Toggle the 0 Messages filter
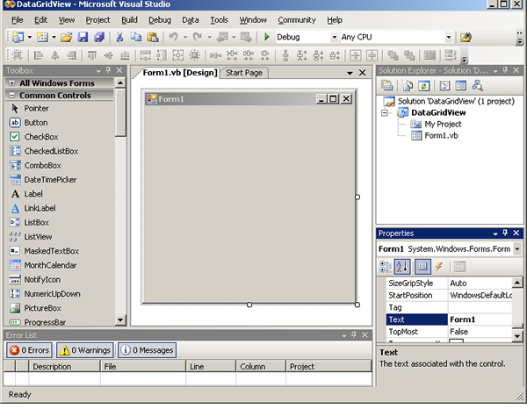Image resolution: width=527 pixels, height=409 pixels. (148, 350)
